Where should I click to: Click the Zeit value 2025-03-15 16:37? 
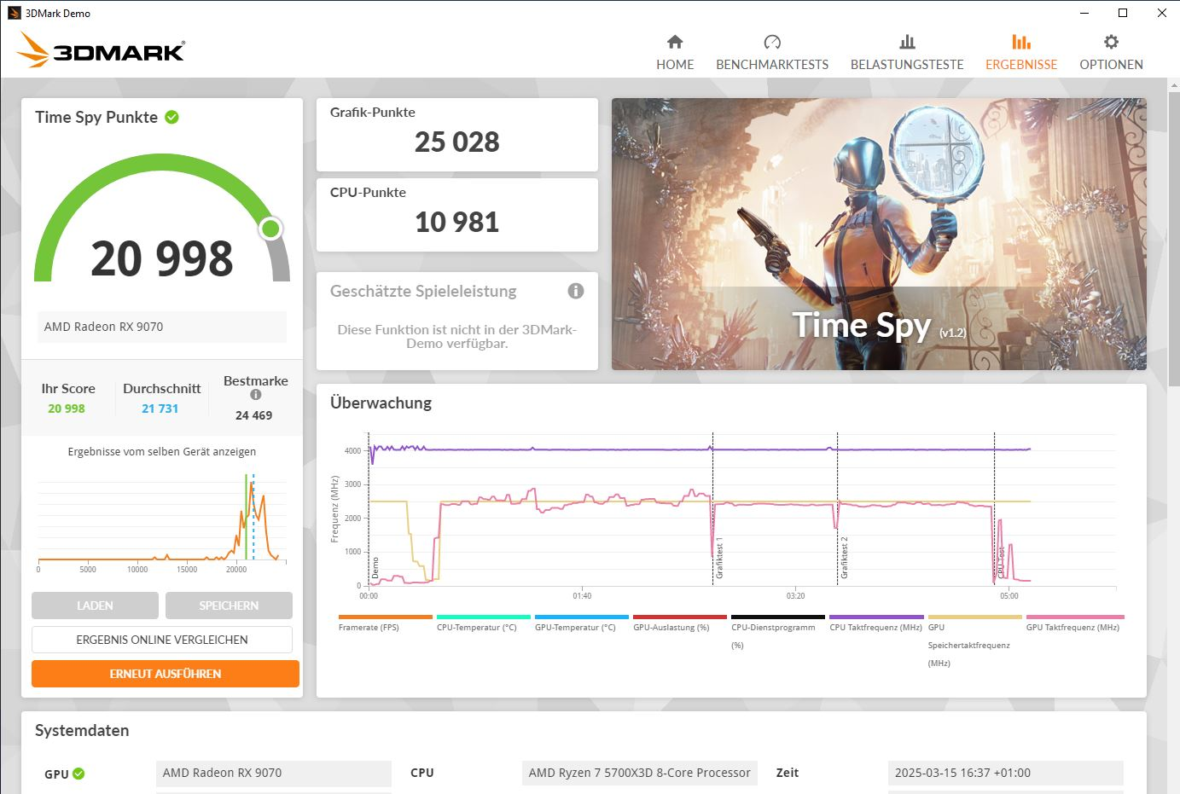[x=1006, y=773]
